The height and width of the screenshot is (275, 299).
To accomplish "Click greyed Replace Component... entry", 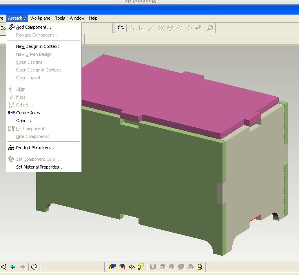I will [x=44, y=35].
